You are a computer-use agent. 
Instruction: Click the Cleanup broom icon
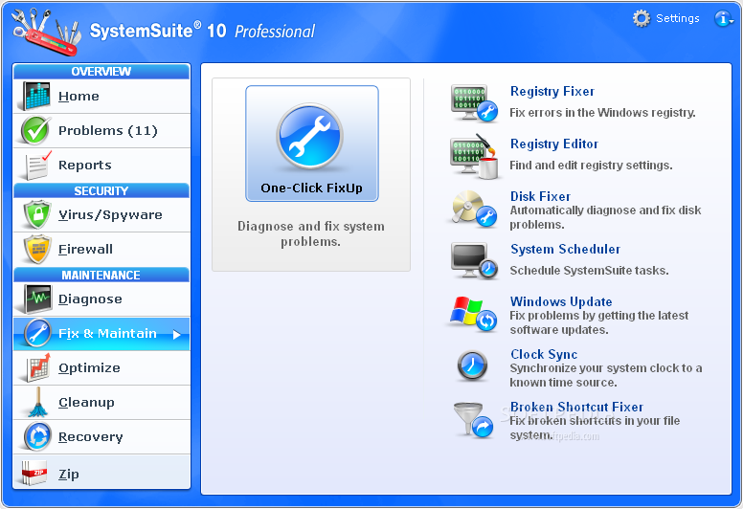(x=38, y=403)
